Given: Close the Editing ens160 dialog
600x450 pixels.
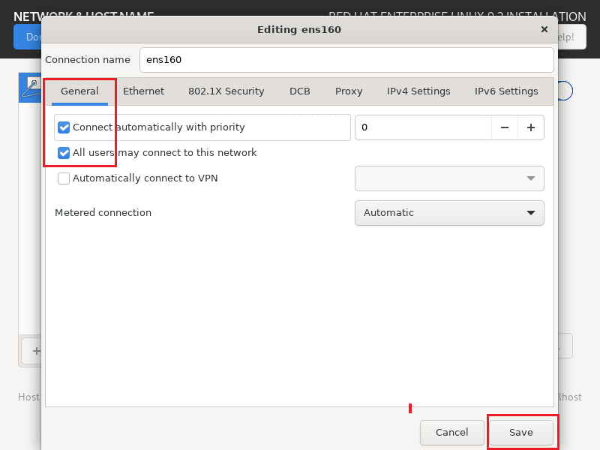Looking at the screenshot, I should 544,29.
